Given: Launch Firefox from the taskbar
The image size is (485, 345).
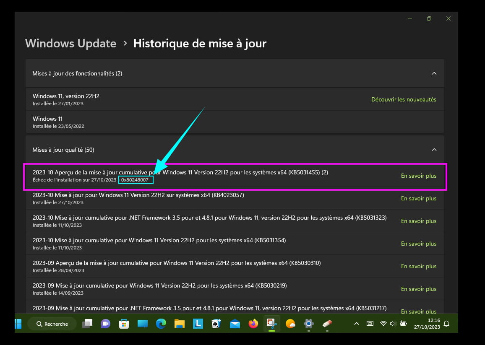Looking at the screenshot, I should 253,324.
